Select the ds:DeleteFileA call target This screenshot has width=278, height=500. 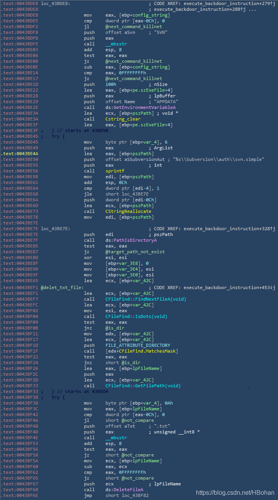[124, 490]
